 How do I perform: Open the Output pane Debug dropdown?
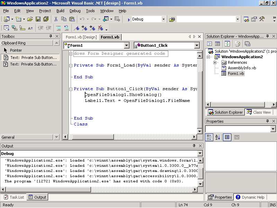point(200,153)
